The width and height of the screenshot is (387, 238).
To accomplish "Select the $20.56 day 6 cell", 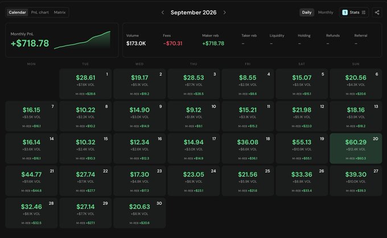I will tap(356, 84).
